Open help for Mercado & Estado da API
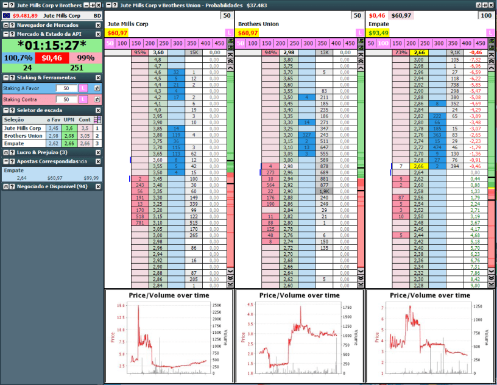 coord(12,34)
